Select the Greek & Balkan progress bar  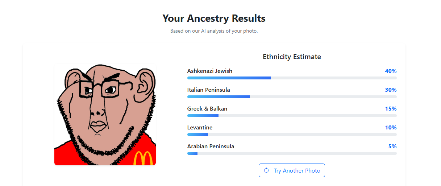point(292,116)
